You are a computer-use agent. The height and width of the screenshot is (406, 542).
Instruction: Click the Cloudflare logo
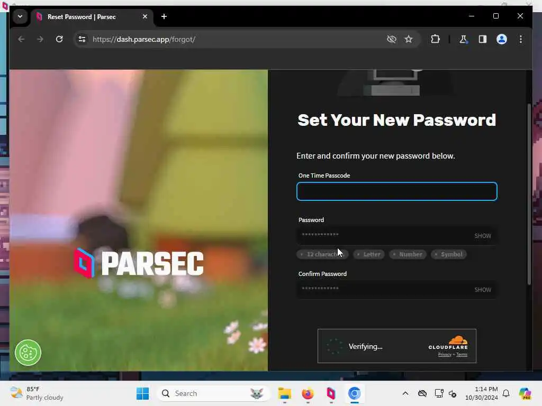coord(448,342)
